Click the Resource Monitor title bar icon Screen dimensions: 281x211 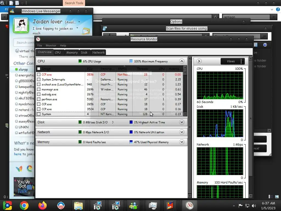(38, 39)
